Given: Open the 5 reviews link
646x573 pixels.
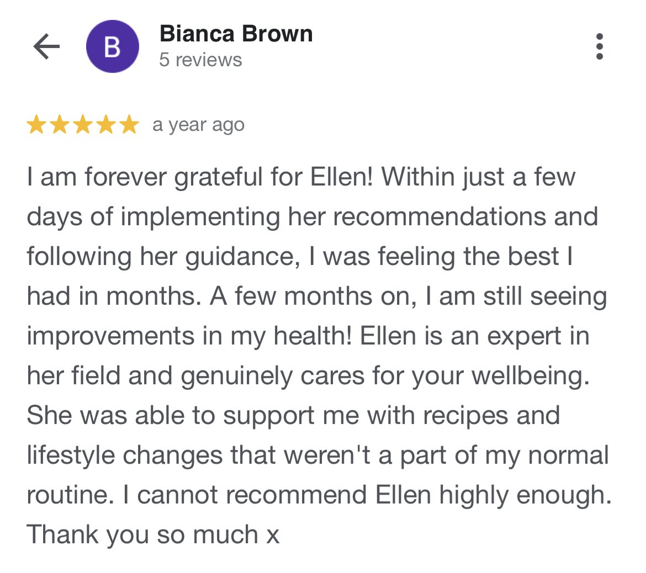Looking at the screenshot, I should (200, 60).
